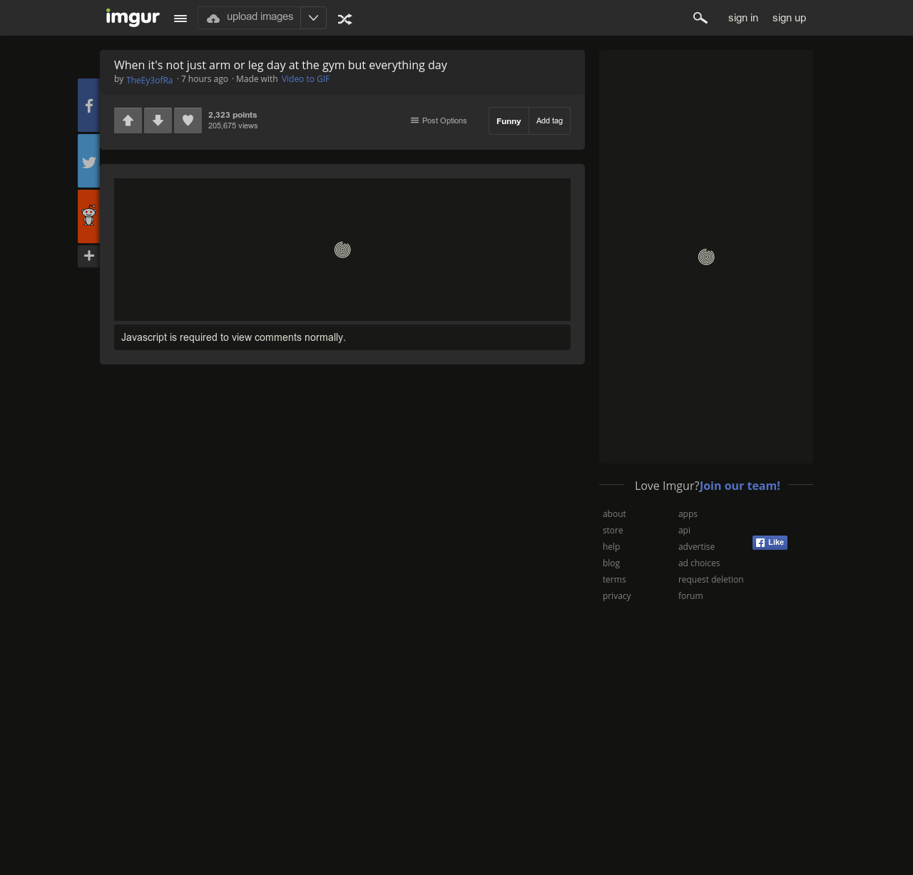Screen dimensions: 913x875
Task: Open the forum footer link
Action: tap(690, 596)
